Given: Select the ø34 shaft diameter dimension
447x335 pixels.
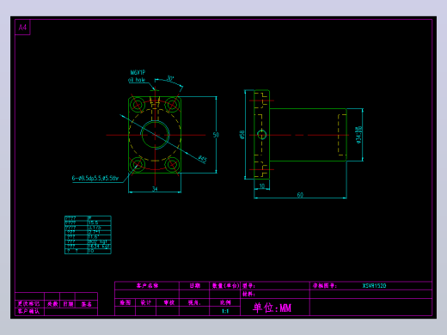Looking at the screenshot, I should [358, 135].
